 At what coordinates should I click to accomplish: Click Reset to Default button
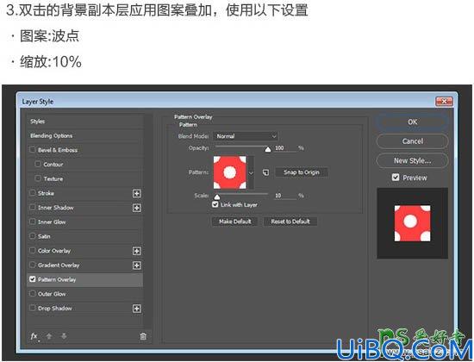[290, 222]
